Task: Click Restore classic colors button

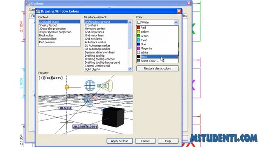Action: coord(157,69)
